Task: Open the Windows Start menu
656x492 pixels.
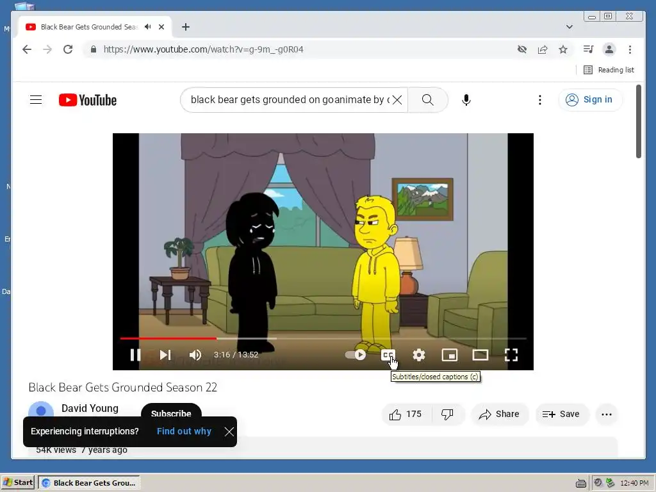Action: [17, 482]
